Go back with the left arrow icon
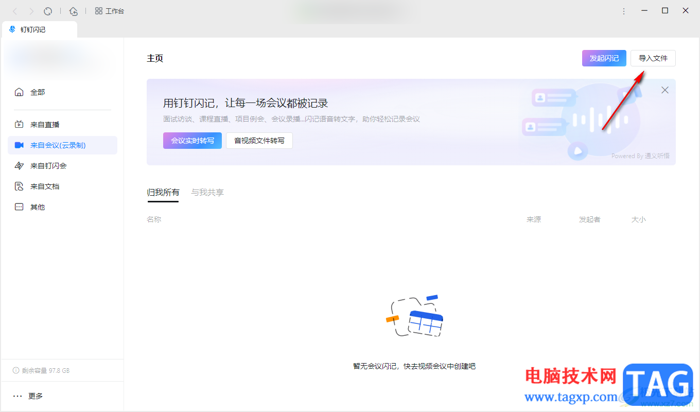The height and width of the screenshot is (412, 700). (x=15, y=11)
